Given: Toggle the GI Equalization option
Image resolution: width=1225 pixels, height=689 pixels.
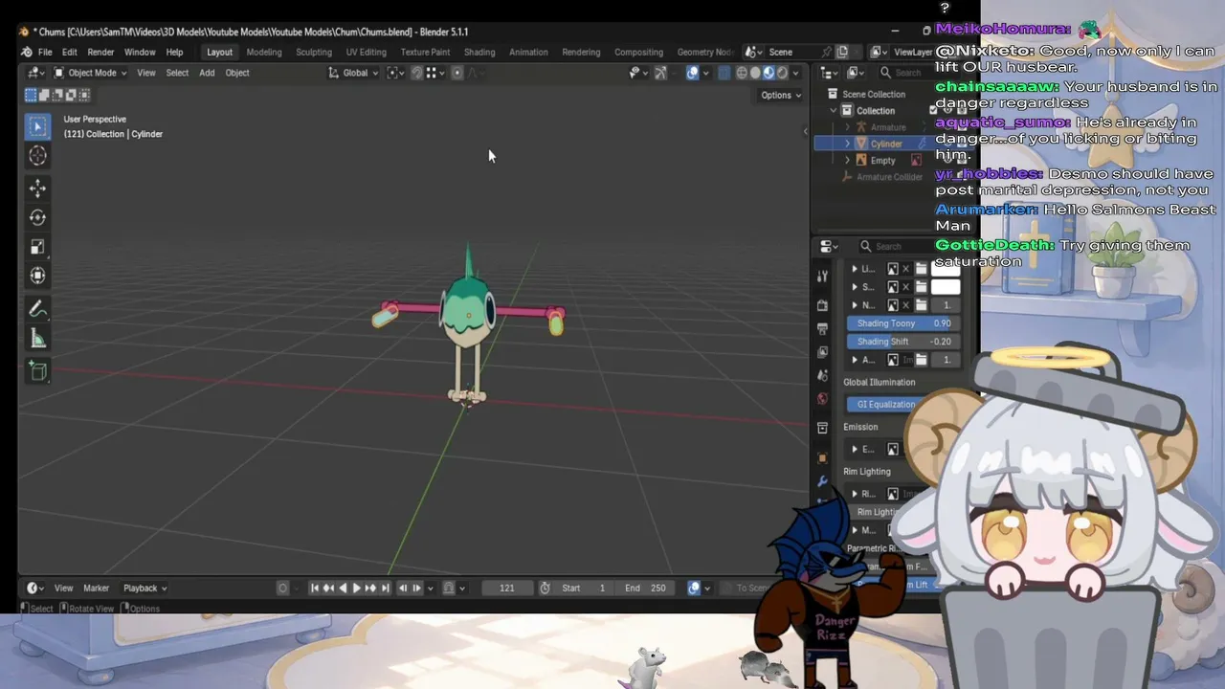Looking at the screenshot, I should pos(885,404).
